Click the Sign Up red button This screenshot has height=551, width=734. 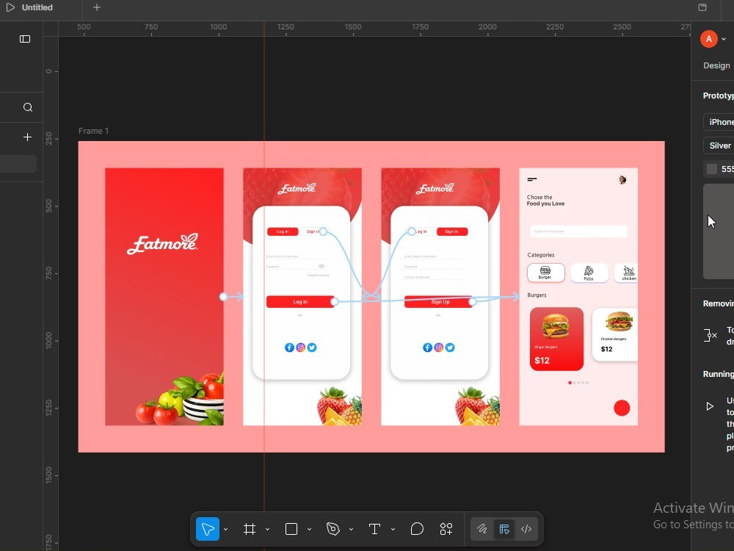(x=439, y=302)
